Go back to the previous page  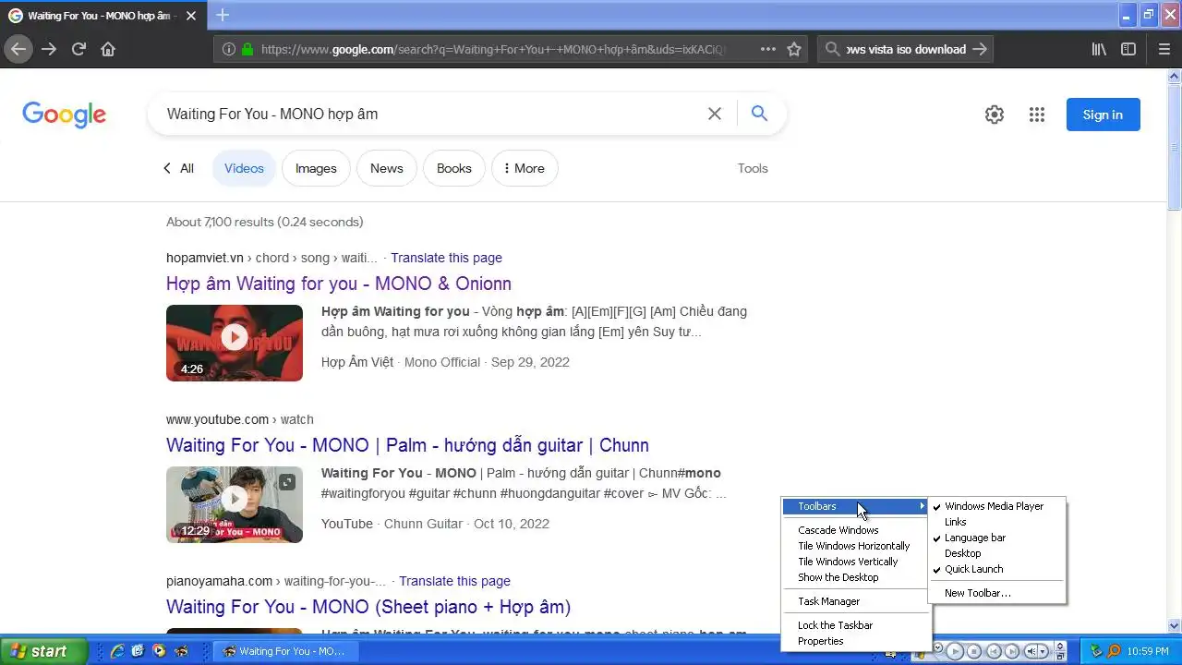18,49
